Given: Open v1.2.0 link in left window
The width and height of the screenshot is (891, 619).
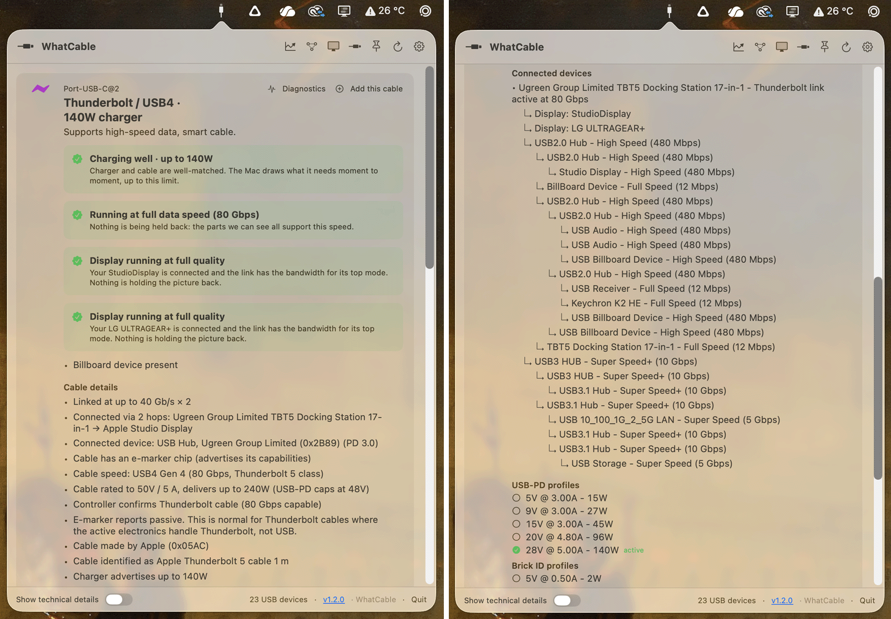Looking at the screenshot, I should click(x=334, y=600).
